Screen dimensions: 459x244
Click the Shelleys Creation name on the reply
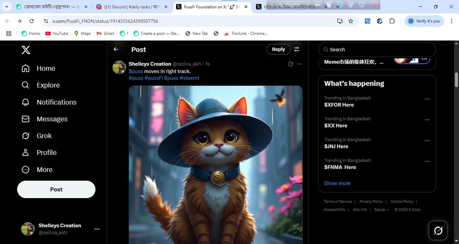tap(150, 64)
